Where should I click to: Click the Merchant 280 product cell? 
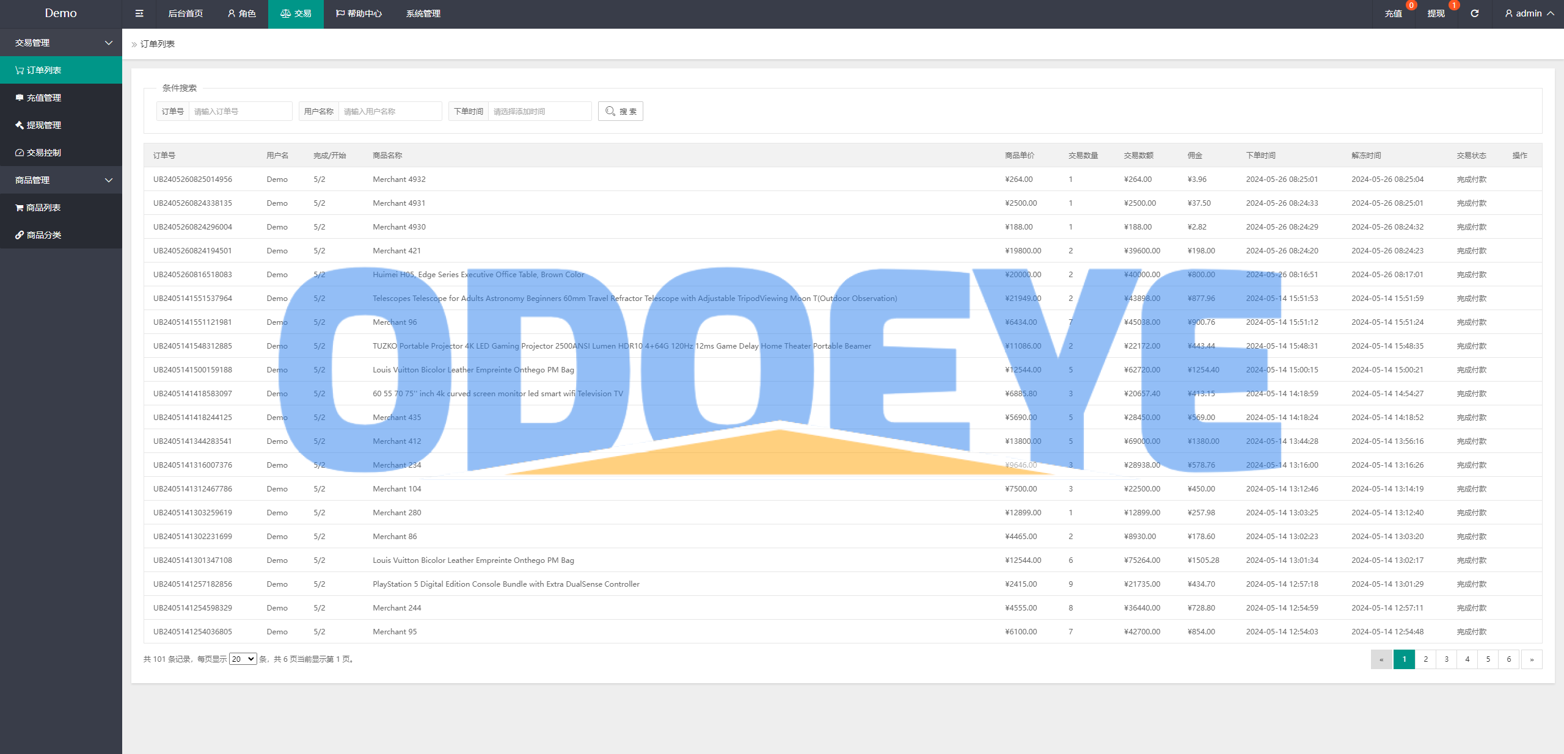point(397,513)
